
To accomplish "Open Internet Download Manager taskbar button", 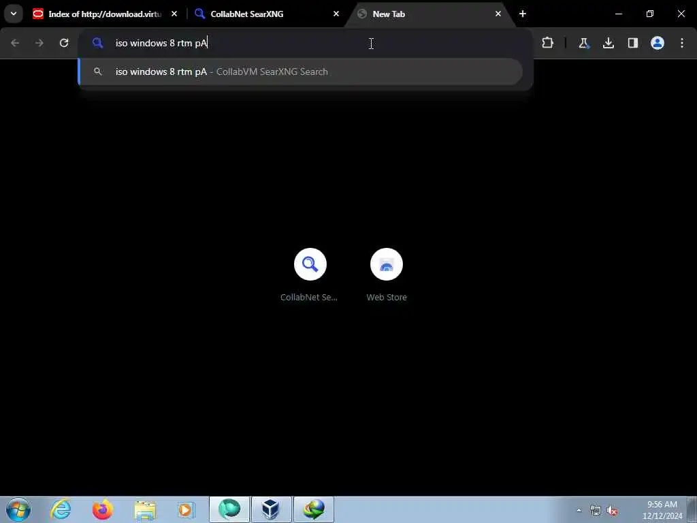I will click(314, 509).
